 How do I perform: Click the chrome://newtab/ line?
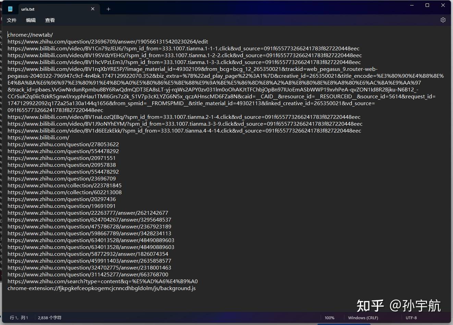click(x=30, y=35)
